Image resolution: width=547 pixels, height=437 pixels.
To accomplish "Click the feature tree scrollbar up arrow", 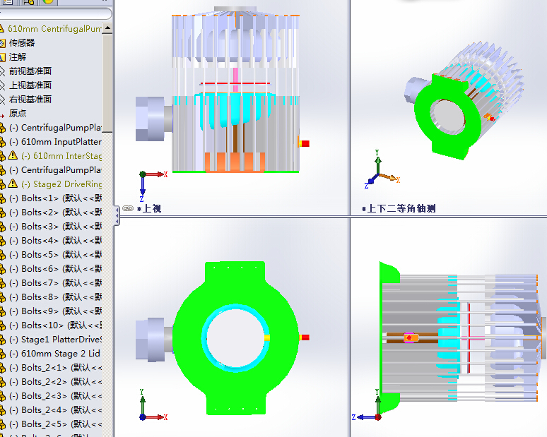I will pos(108,28).
